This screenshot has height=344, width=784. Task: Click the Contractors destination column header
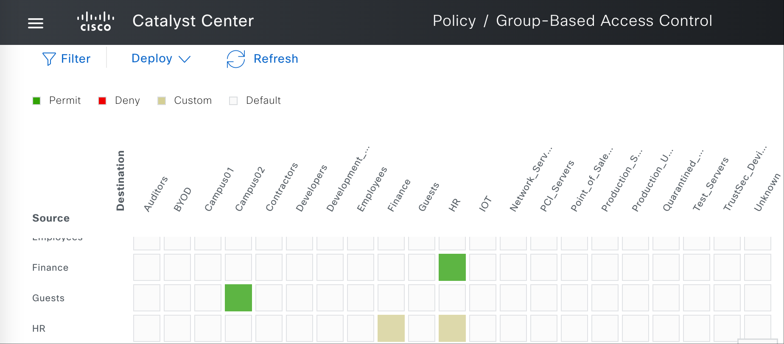pyautogui.click(x=282, y=187)
